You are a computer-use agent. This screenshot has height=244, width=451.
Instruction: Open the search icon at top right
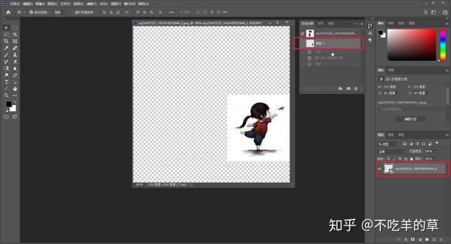[x=425, y=13]
